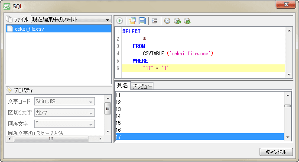Click down arrow of properties vertical scrollbar
299x162 pixels.
click(108, 132)
